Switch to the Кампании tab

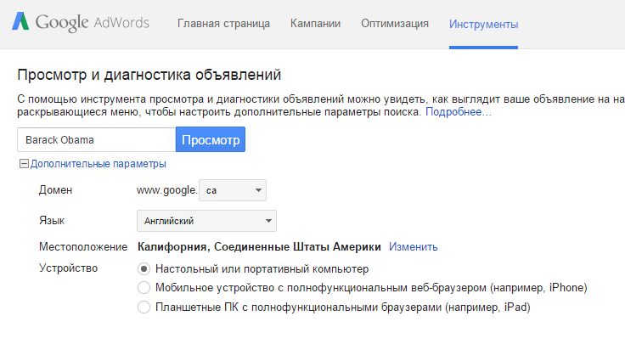coord(315,24)
